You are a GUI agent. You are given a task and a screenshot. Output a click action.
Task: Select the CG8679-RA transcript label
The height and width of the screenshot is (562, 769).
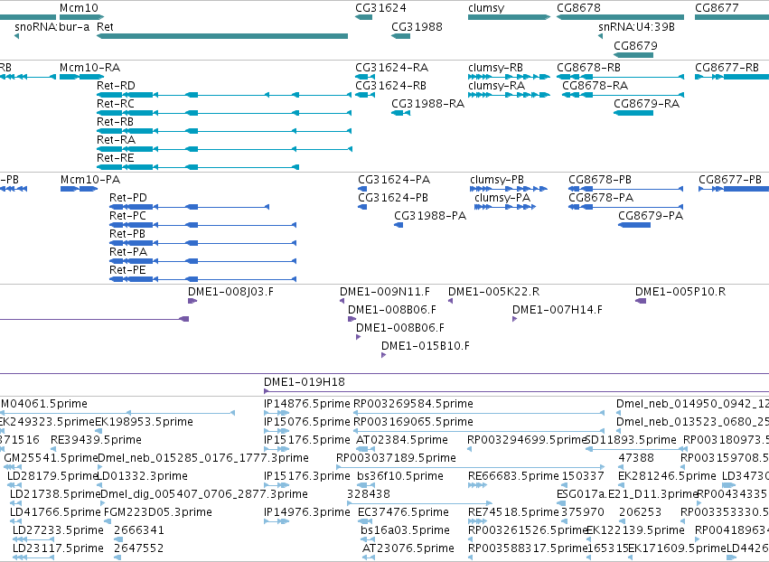(x=646, y=104)
